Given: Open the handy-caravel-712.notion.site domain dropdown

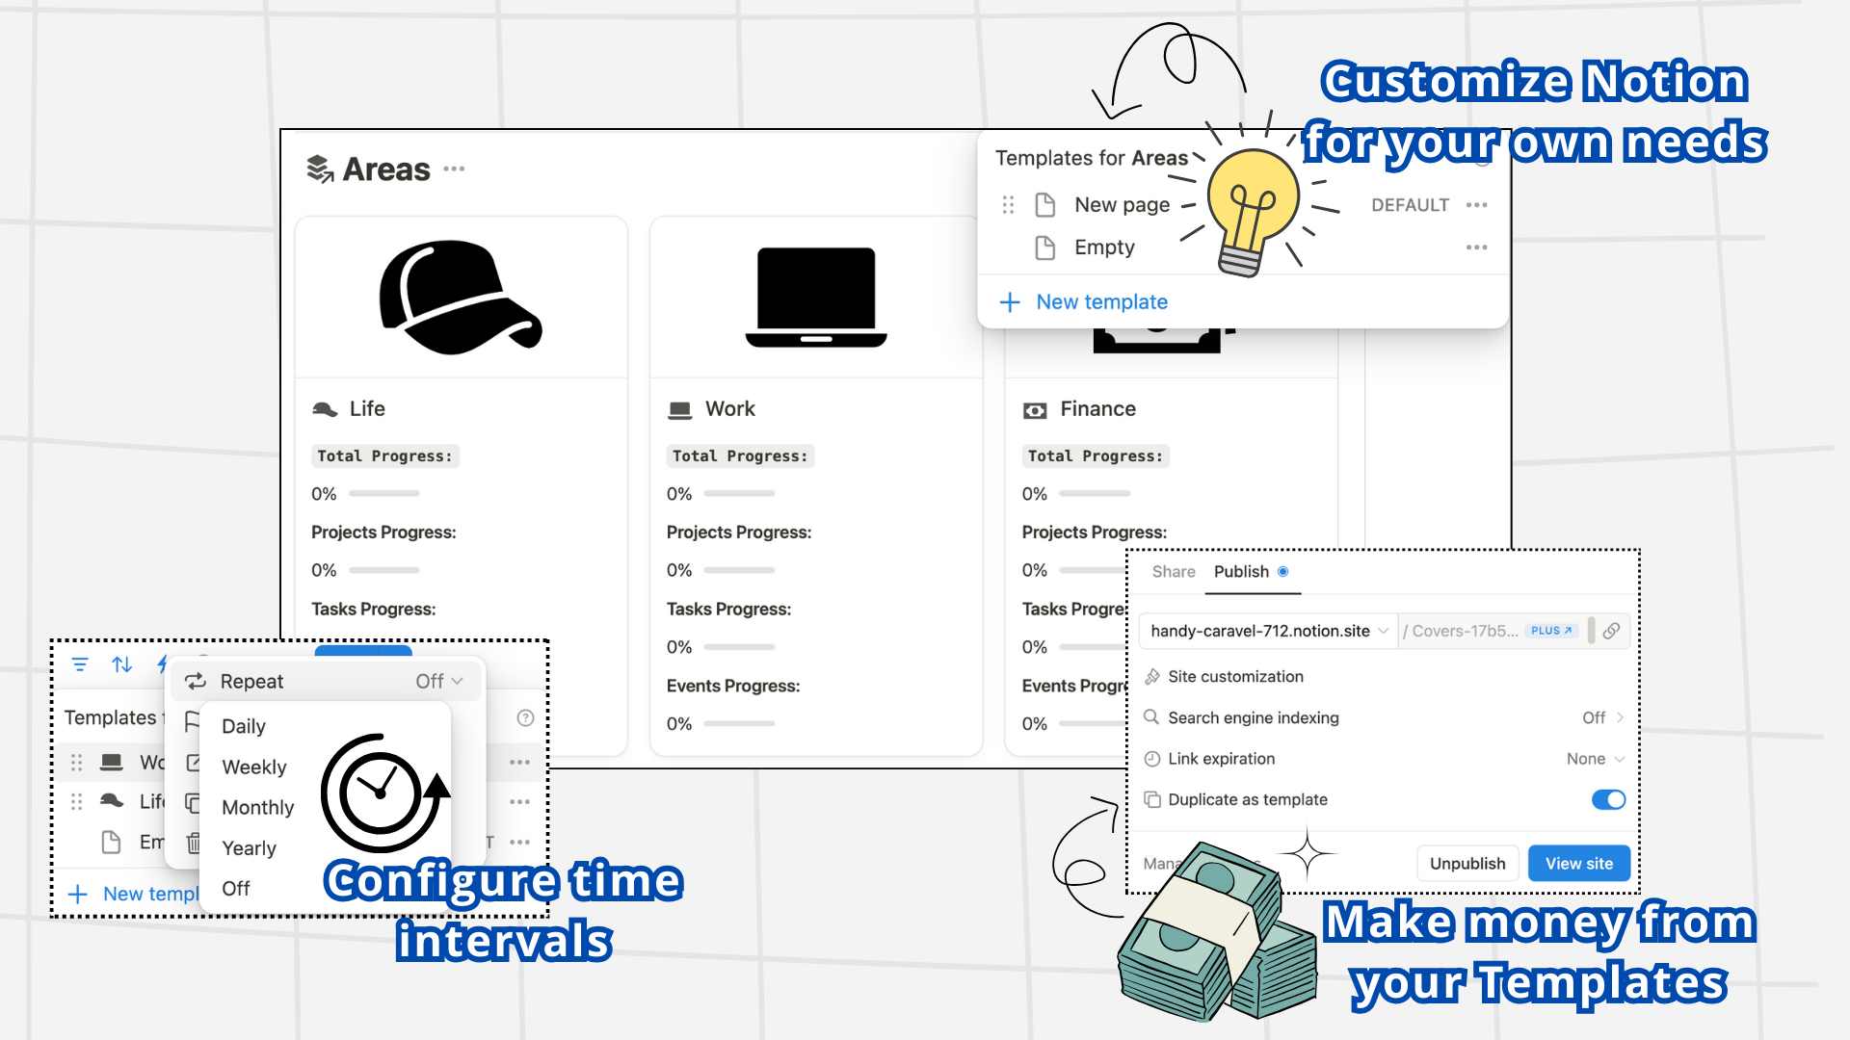Looking at the screenshot, I should 1269,631.
